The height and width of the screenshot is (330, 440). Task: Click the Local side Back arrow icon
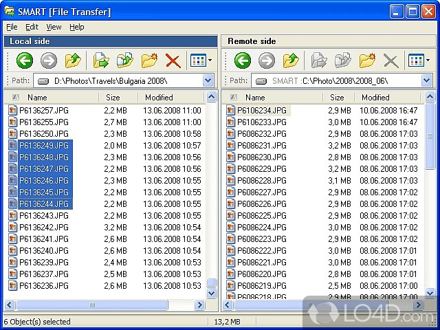tap(25, 60)
